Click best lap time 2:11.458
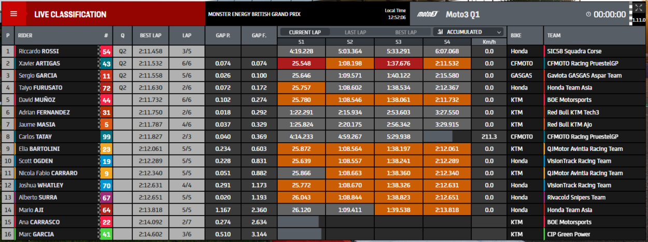 pyautogui.click(x=150, y=51)
